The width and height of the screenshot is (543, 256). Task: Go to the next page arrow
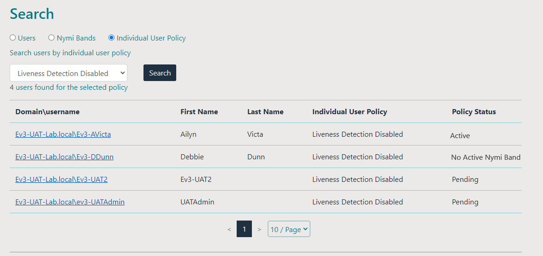(x=259, y=229)
